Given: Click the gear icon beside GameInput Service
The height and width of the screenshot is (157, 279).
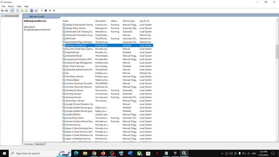Looking at the screenshot, I should (64, 90).
